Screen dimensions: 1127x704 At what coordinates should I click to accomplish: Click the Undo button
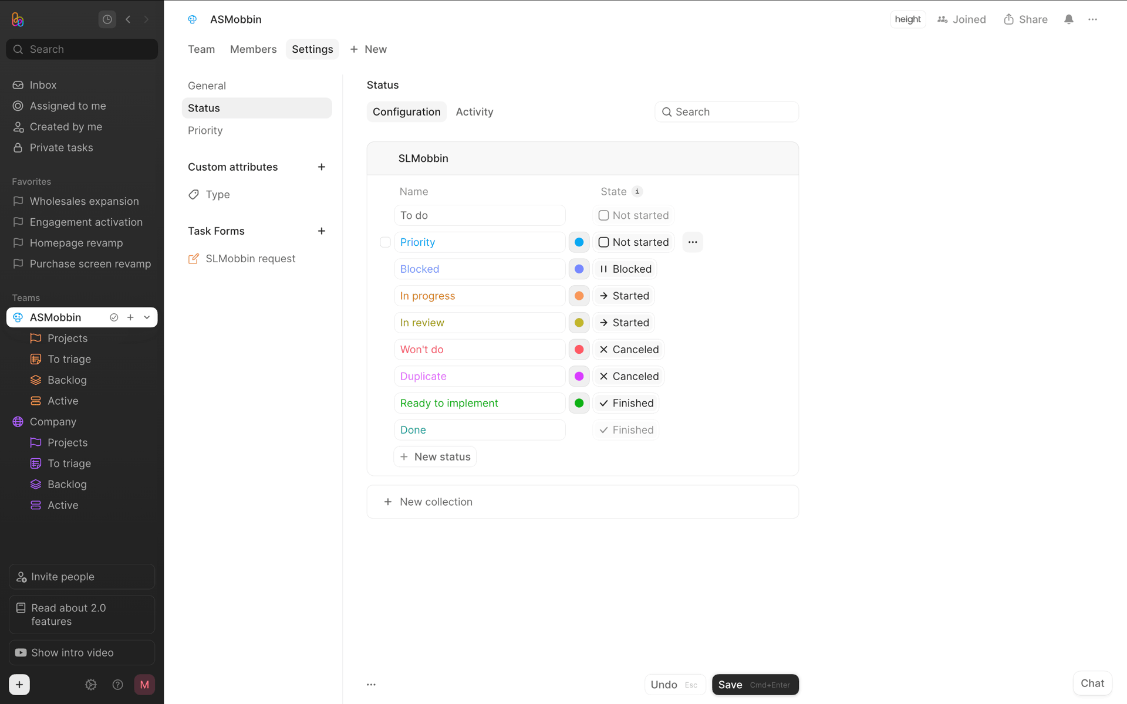pyautogui.click(x=674, y=685)
